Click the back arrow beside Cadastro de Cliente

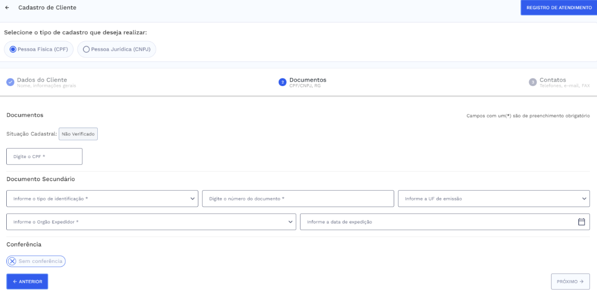coord(7,8)
